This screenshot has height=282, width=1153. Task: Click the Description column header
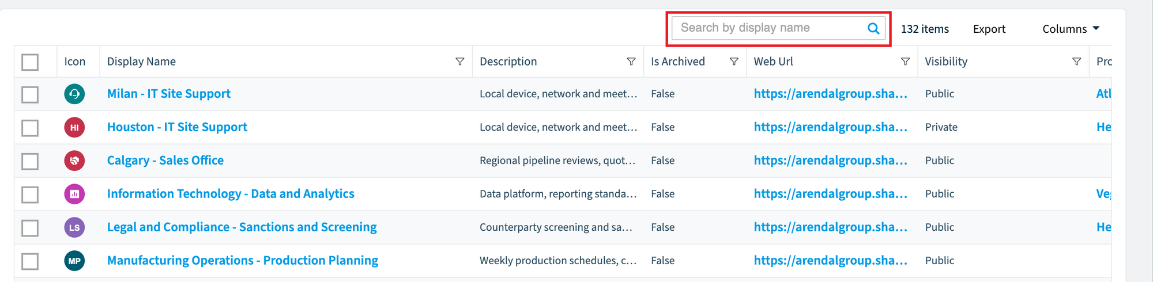point(508,62)
